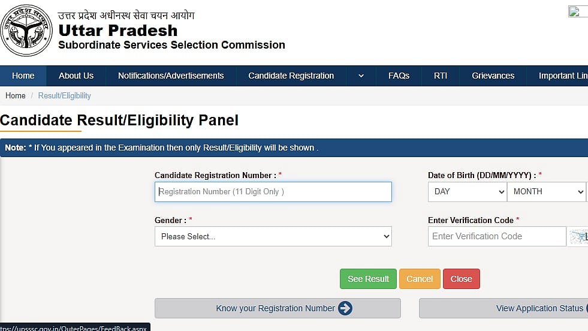This screenshot has height=331, width=588.
Task: Open the FAQs menu item
Action: tap(399, 76)
